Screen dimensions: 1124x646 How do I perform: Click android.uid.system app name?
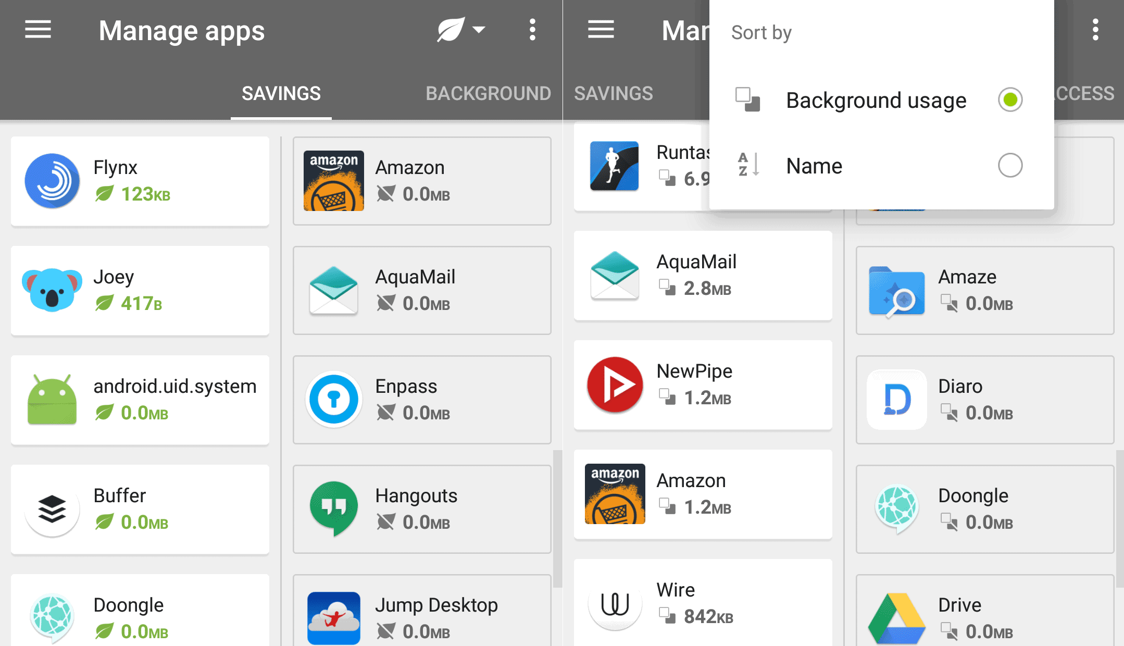click(175, 387)
